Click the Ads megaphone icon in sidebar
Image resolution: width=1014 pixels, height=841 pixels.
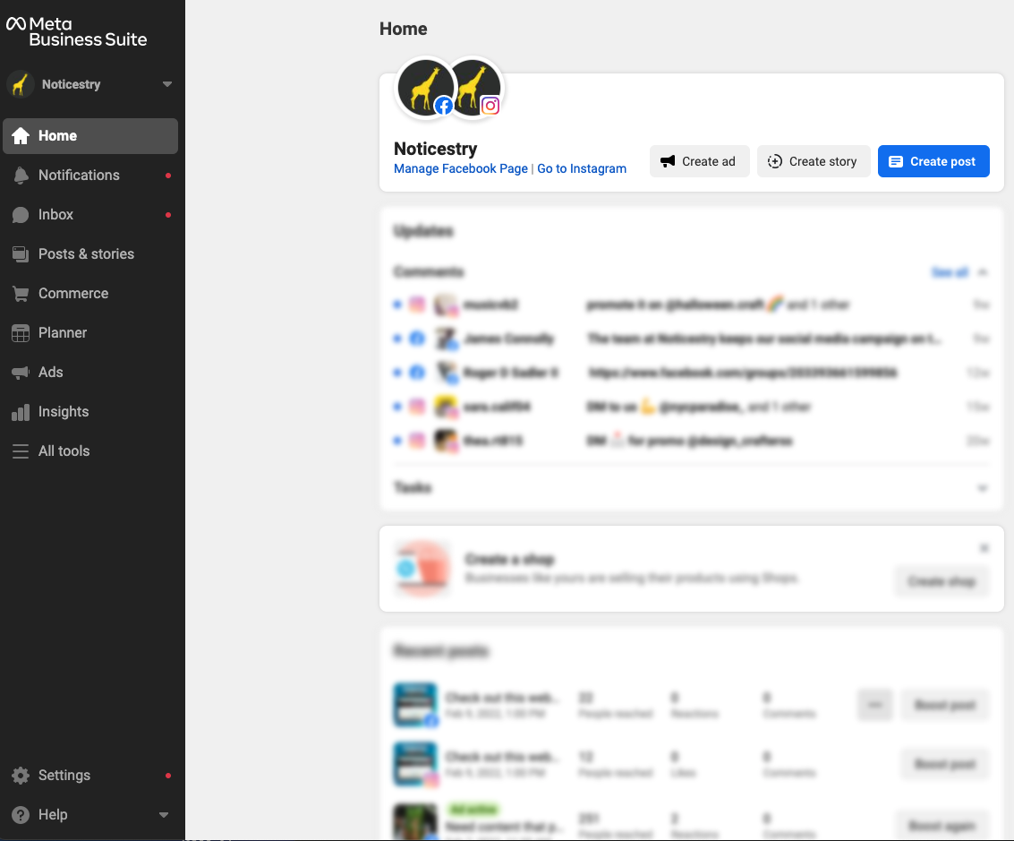pos(21,373)
